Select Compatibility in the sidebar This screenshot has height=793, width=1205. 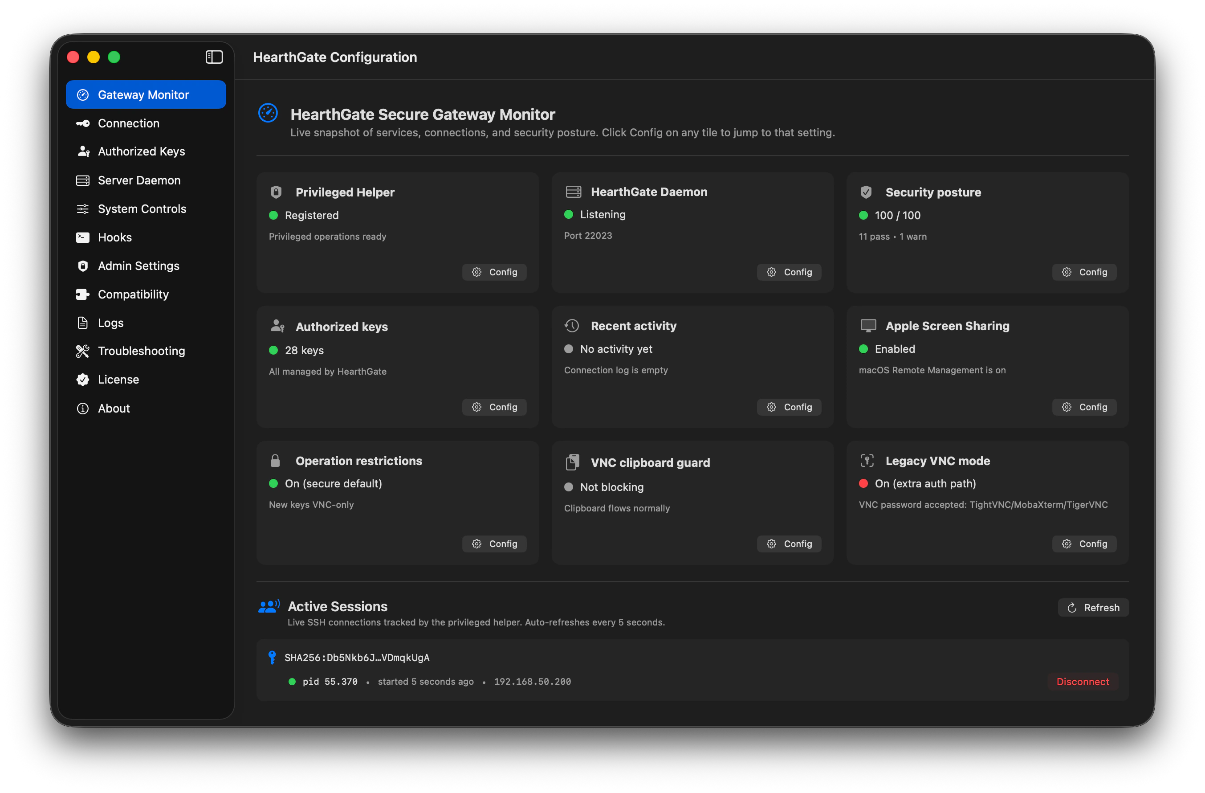[x=146, y=294]
